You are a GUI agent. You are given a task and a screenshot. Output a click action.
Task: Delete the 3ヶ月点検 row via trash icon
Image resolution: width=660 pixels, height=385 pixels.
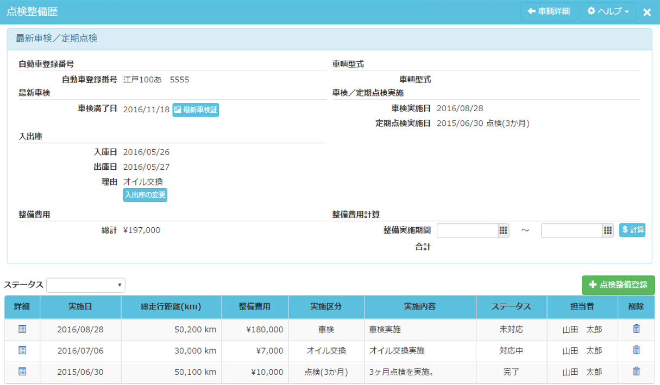[x=637, y=371]
